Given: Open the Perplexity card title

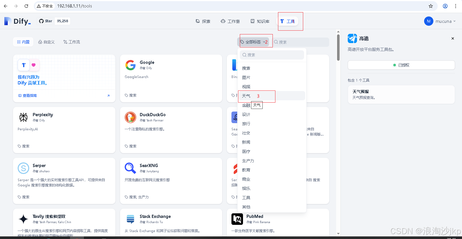Looking at the screenshot, I should 43,115.
